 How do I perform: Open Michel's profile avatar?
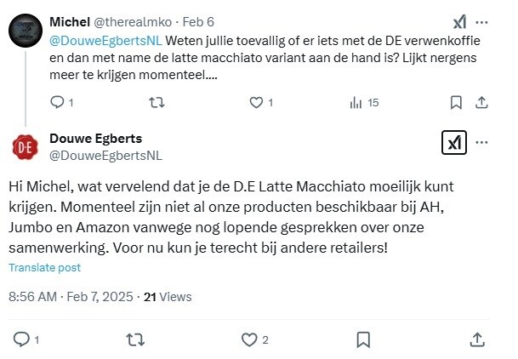pyautogui.click(x=26, y=31)
